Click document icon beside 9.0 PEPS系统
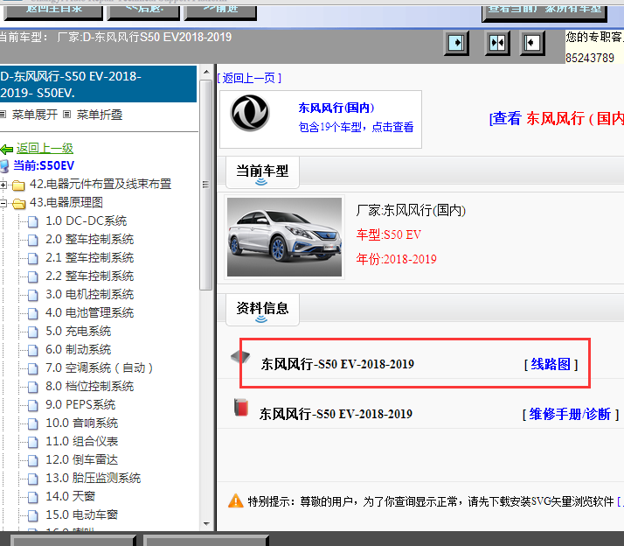This screenshot has width=624, height=546. [x=33, y=405]
